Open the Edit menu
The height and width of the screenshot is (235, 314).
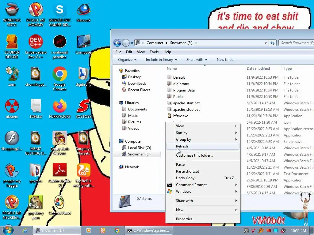(x=129, y=52)
